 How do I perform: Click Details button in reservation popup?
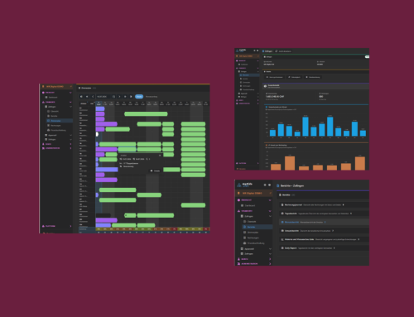pos(155,171)
